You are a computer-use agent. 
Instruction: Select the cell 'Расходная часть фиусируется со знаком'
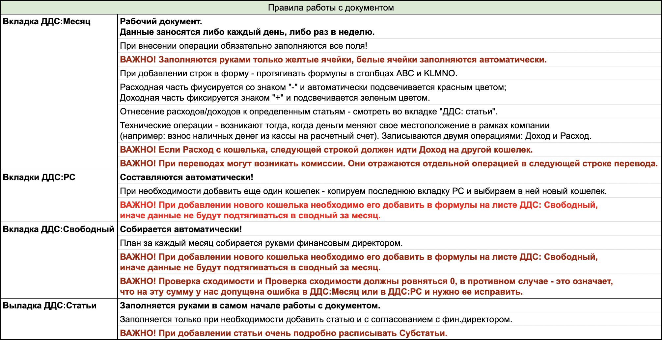(x=390, y=92)
